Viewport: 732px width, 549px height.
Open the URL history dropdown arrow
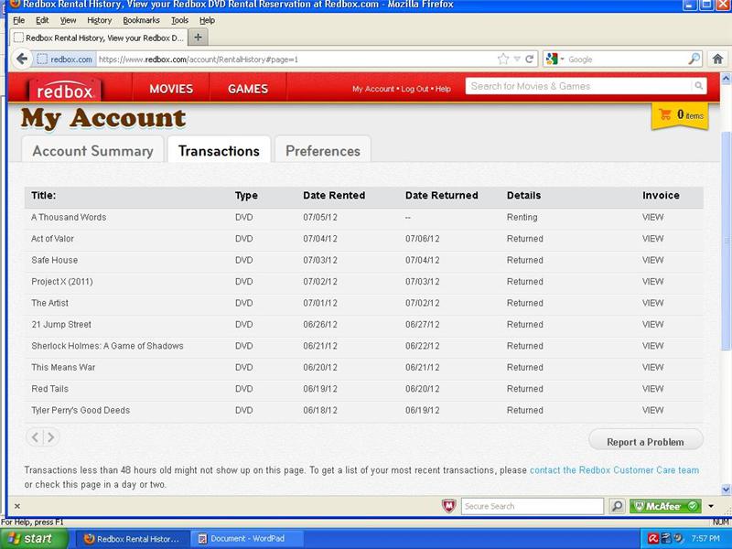click(x=517, y=59)
